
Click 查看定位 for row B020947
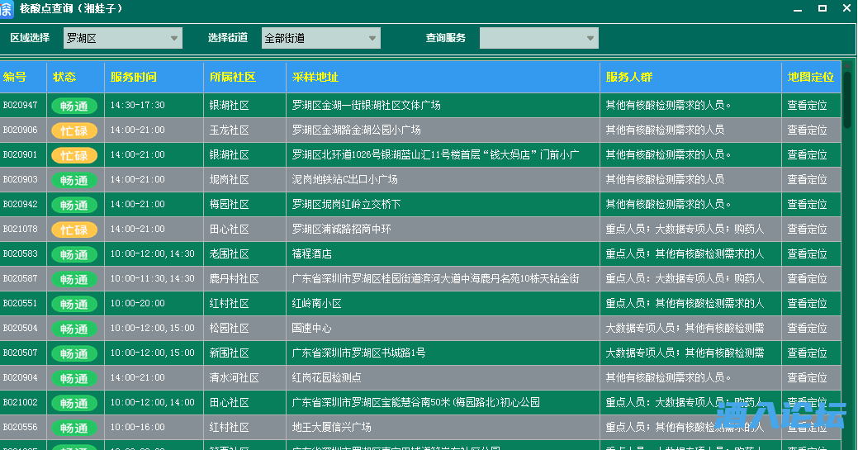807,106
